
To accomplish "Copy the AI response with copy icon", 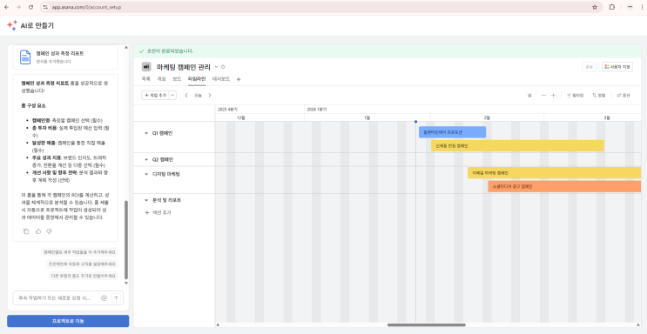I will tap(26, 231).
